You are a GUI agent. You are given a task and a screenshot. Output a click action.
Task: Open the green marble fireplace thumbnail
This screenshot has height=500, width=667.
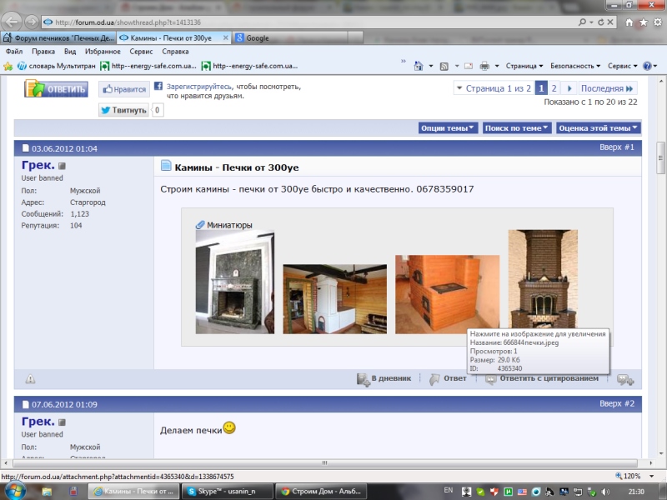pos(234,282)
